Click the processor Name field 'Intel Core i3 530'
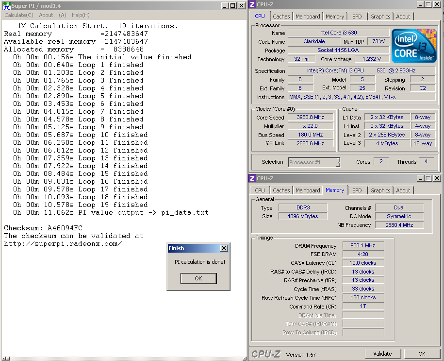The image size is (444, 361). click(338, 33)
